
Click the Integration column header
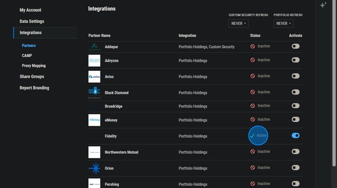click(188, 36)
